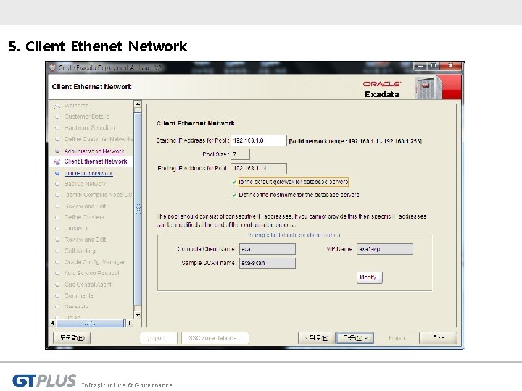Click the valid network range text
This screenshot has height=391, width=522.
pos(355,141)
